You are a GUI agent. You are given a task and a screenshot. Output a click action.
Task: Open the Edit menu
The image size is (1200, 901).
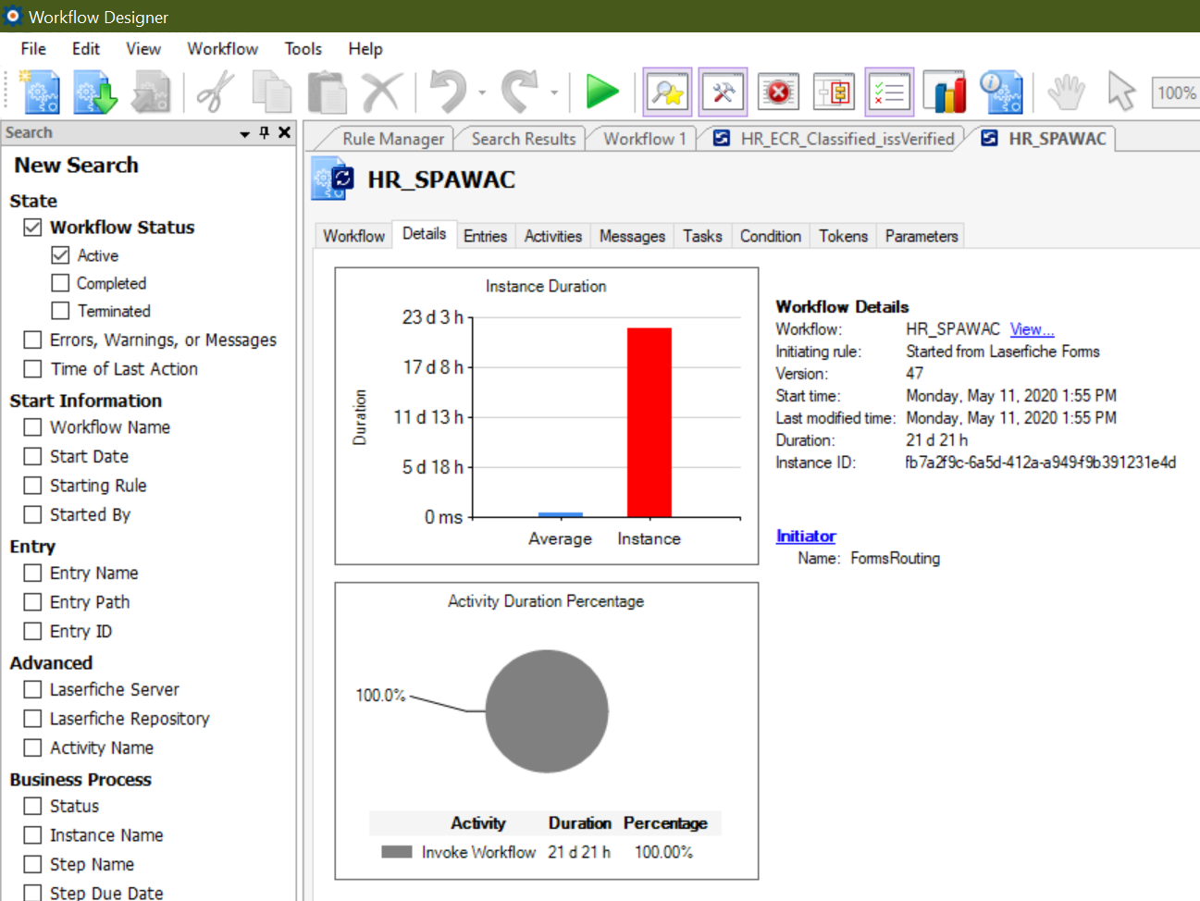pyautogui.click(x=86, y=49)
